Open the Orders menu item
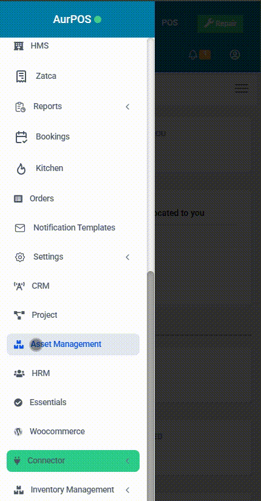Screen dimensions: 261x501 (73, 198)
